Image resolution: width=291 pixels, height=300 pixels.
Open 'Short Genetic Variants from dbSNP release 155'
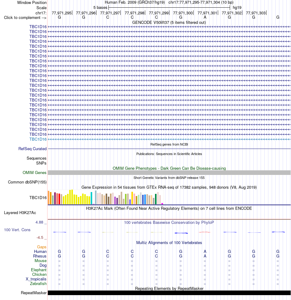click(x=169, y=178)
